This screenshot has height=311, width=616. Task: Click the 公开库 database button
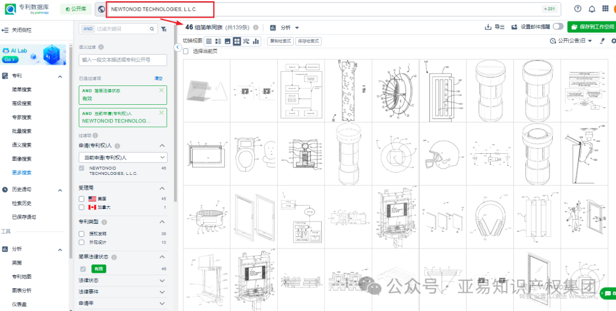[x=76, y=9]
